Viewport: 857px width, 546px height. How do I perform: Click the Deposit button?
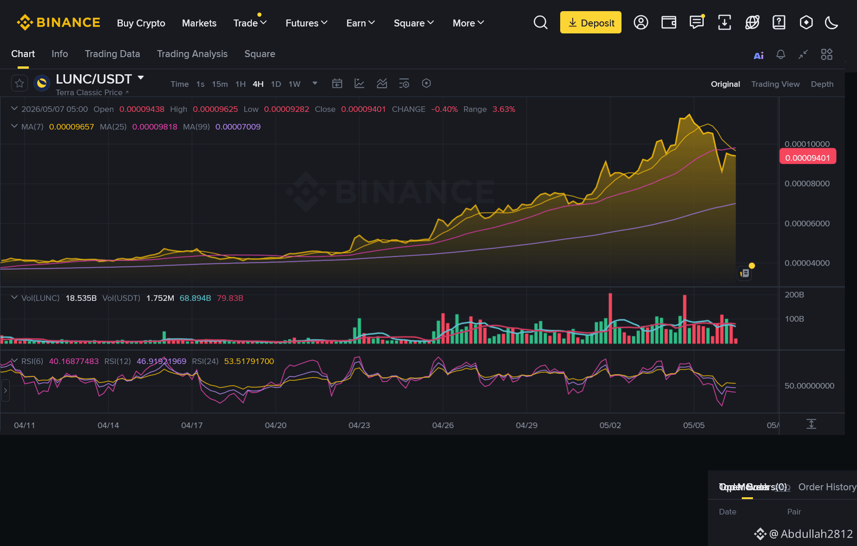tap(591, 22)
